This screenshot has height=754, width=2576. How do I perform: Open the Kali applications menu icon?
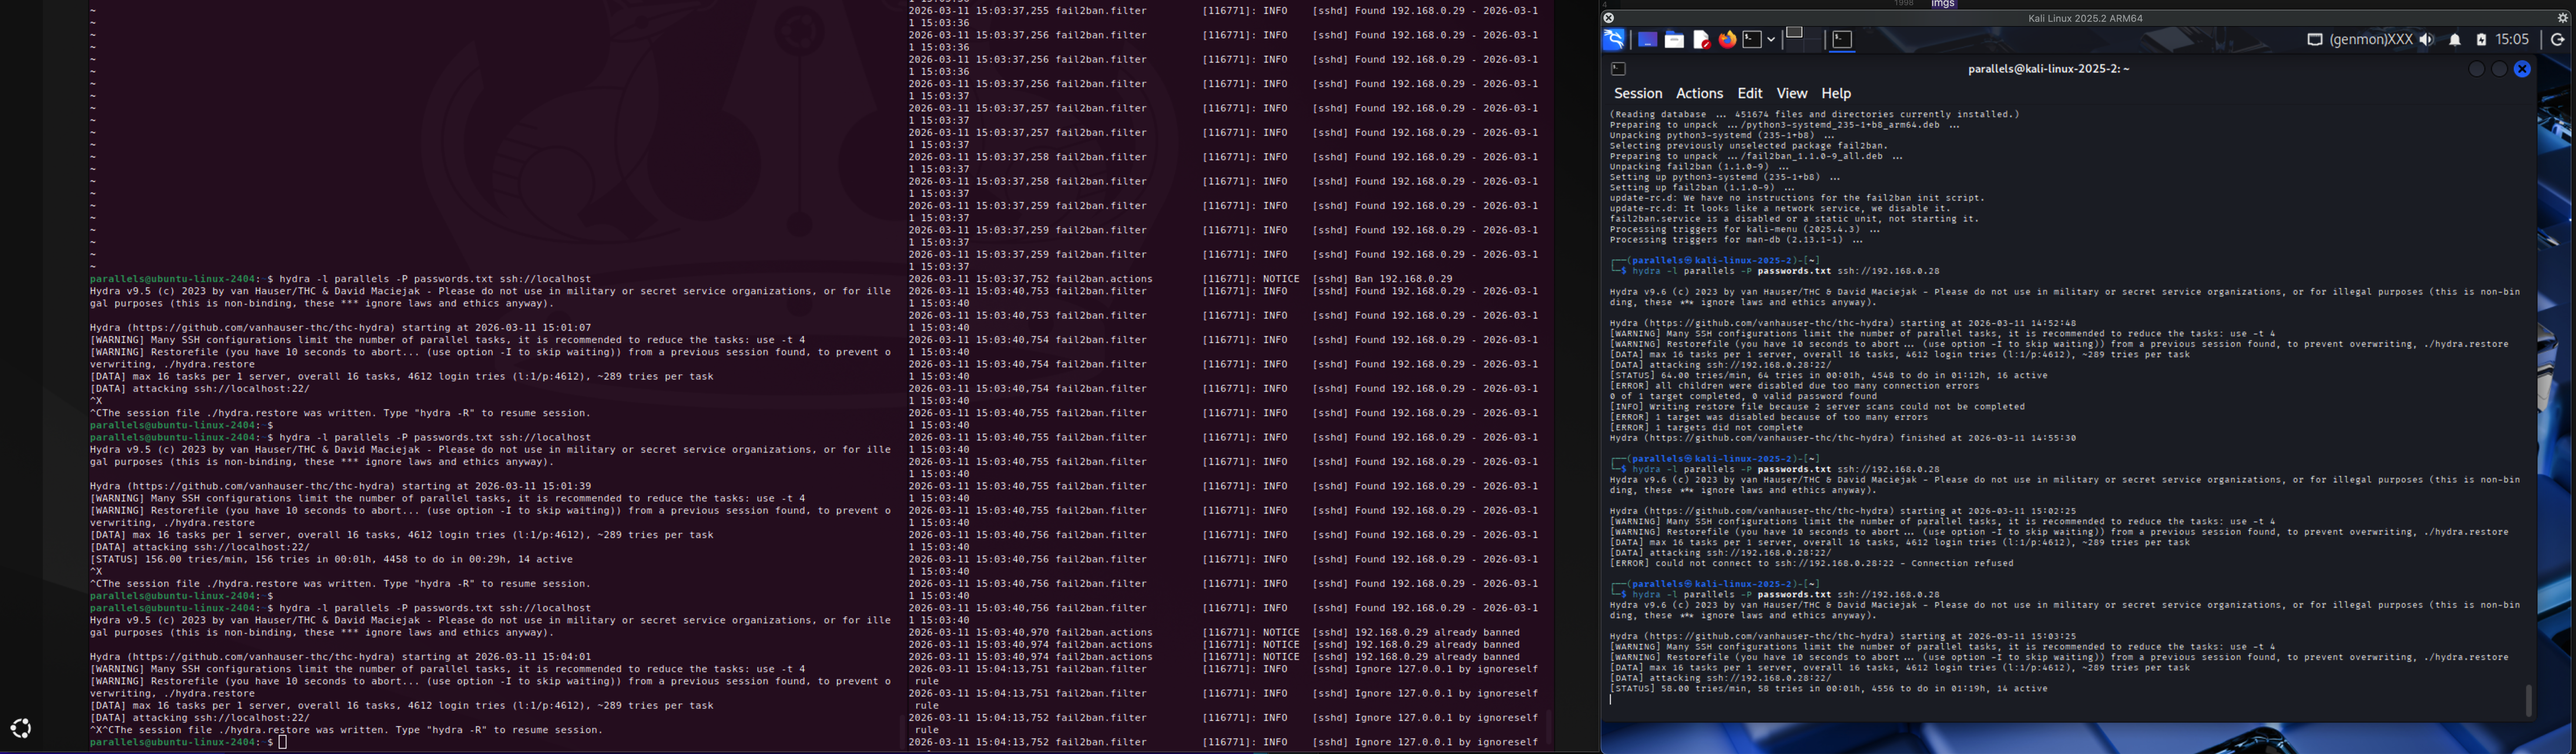(1613, 40)
